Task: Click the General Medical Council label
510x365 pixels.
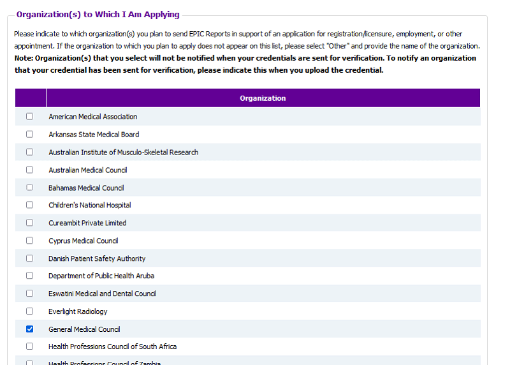Action: (84, 329)
